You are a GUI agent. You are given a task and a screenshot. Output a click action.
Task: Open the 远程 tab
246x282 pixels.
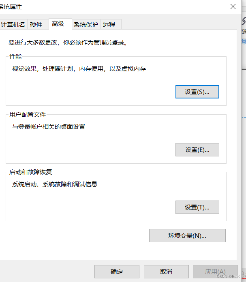pyautogui.click(x=111, y=24)
